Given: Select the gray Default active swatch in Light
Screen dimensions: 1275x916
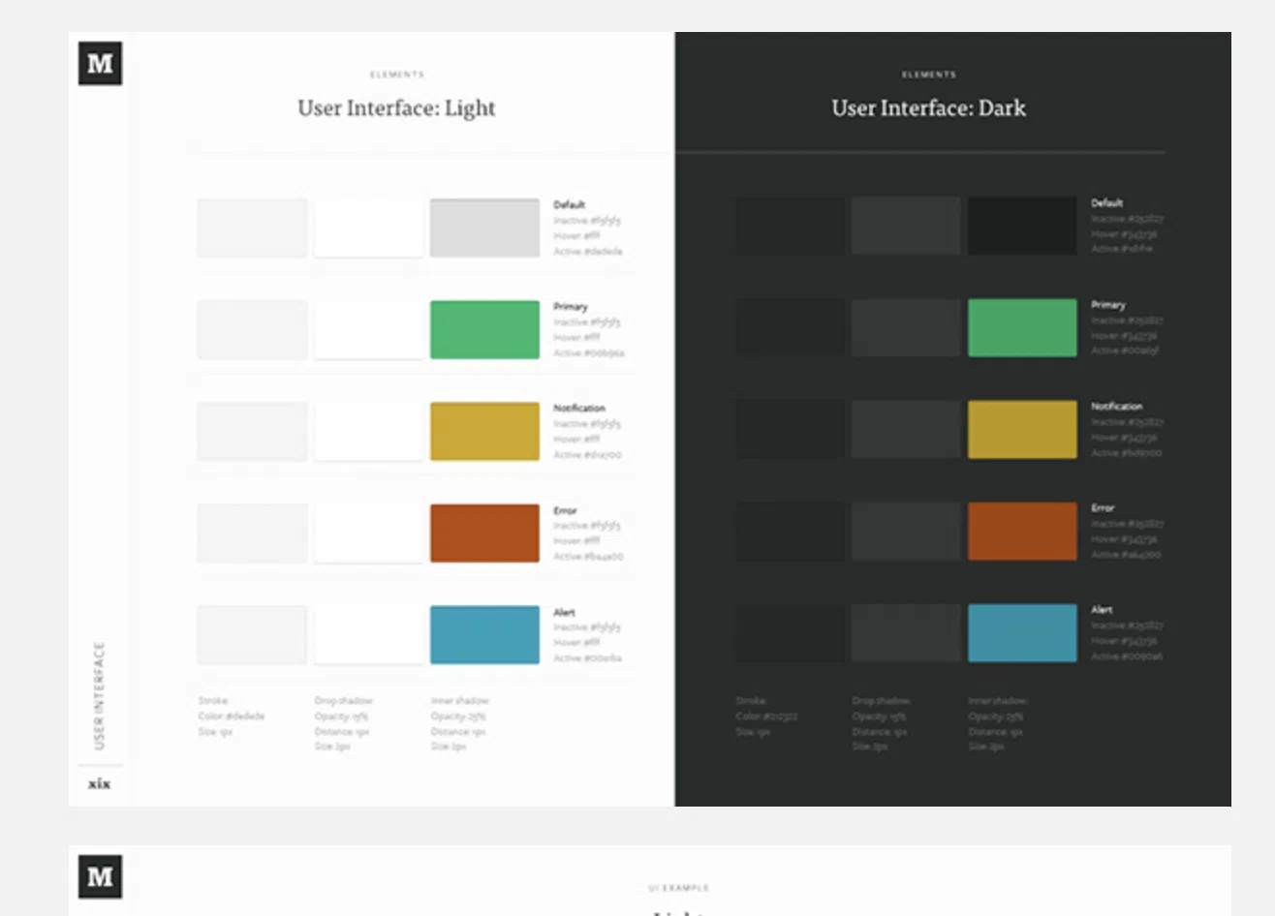Looking at the screenshot, I should [x=484, y=229].
